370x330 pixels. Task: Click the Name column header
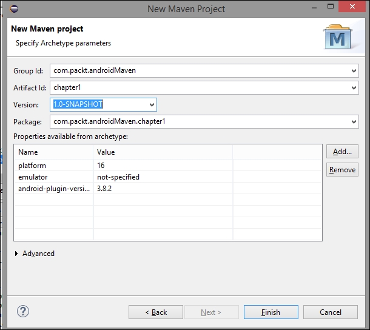pyautogui.click(x=54, y=152)
